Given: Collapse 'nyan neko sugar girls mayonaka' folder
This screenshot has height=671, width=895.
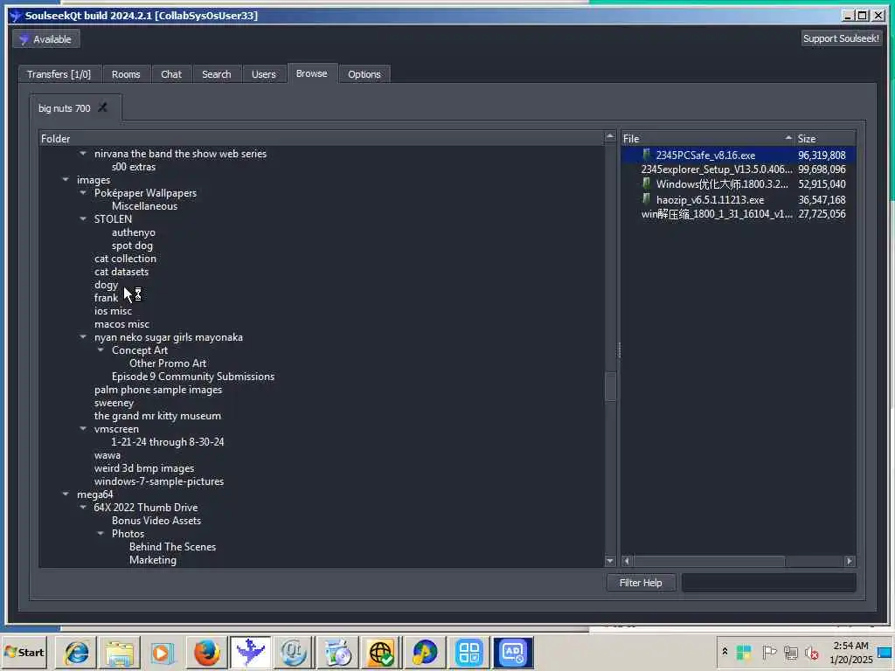Looking at the screenshot, I should [83, 337].
